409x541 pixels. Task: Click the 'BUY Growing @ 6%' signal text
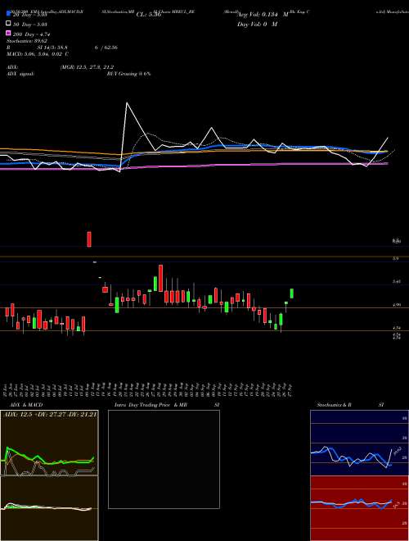tap(128, 74)
